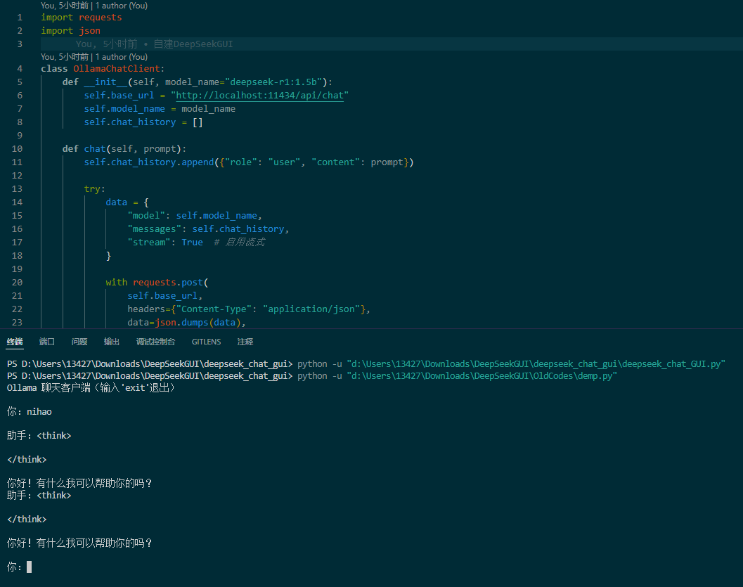The height and width of the screenshot is (587, 743).
Task: Click the first 助手: <think> output line
Action: pyautogui.click(x=39, y=435)
